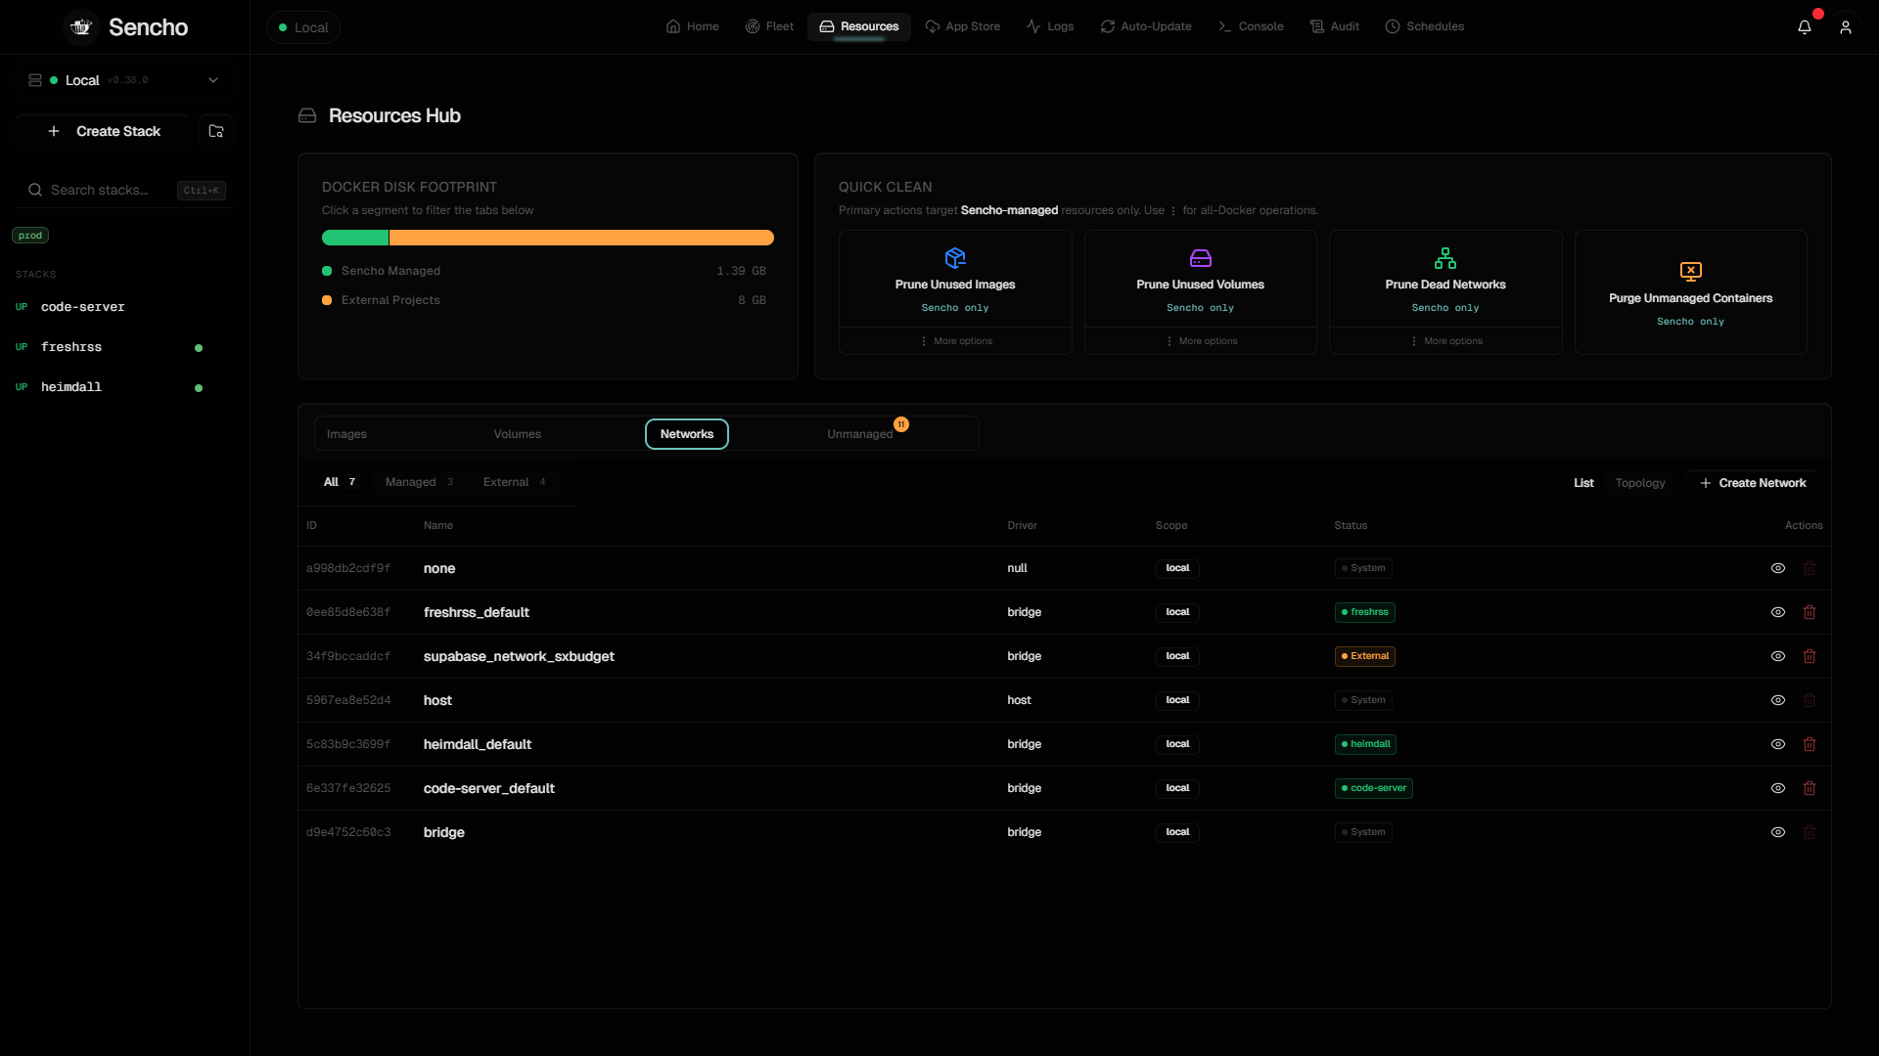Switch to the Unmanaged tab
Viewport: 1879px width, 1056px height.
(x=860, y=434)
